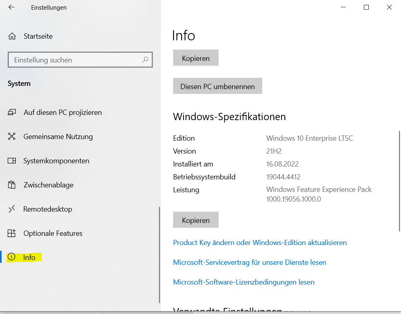Open Product Key ändern oder Windows-Edition aktualisieren
Viewport: 401px width, 314px height.
260,243
